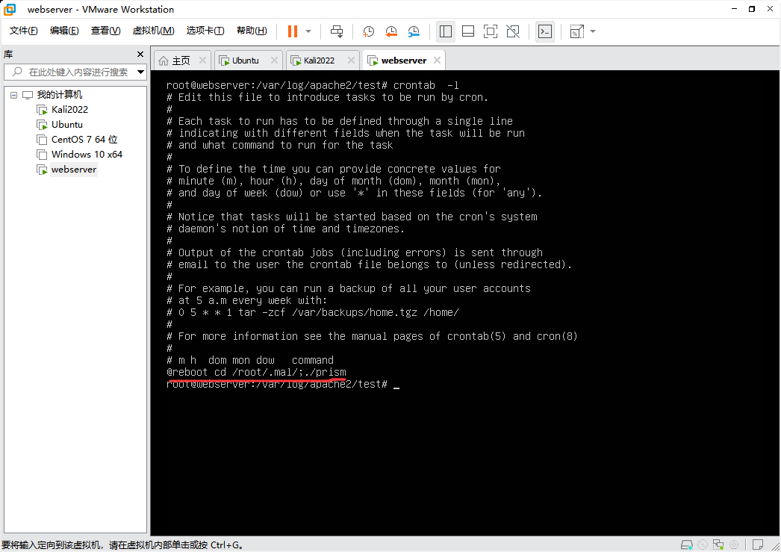Click the hard disk status icon
Screen dimensions: 781x552
click(687, 545)
